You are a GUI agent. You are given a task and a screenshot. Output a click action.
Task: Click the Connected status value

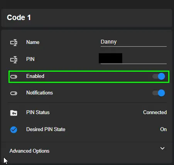155,113
